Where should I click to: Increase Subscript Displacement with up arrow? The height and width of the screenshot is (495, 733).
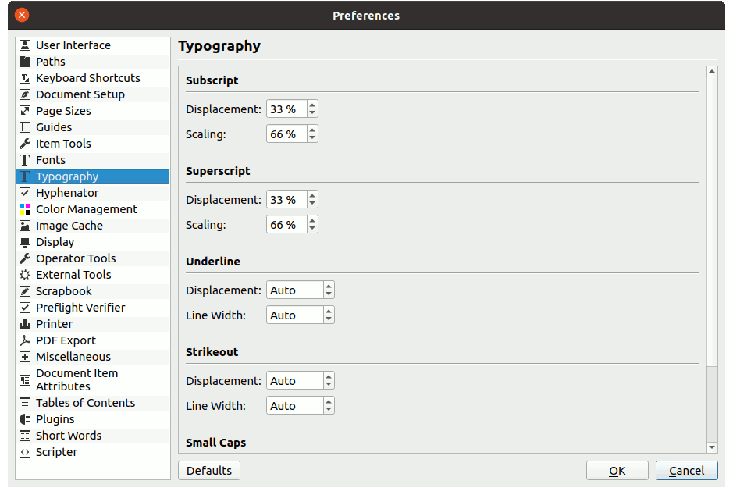click(312, 105)
